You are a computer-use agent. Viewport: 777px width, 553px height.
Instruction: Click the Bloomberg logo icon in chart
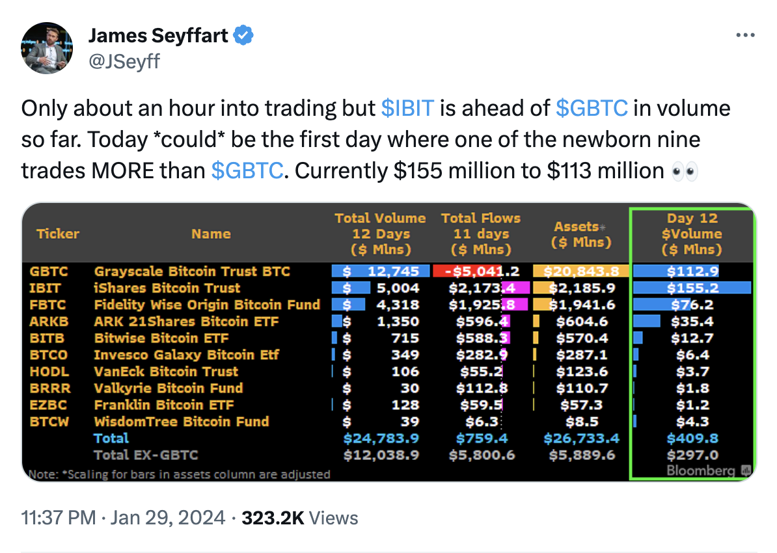point(746,470)
